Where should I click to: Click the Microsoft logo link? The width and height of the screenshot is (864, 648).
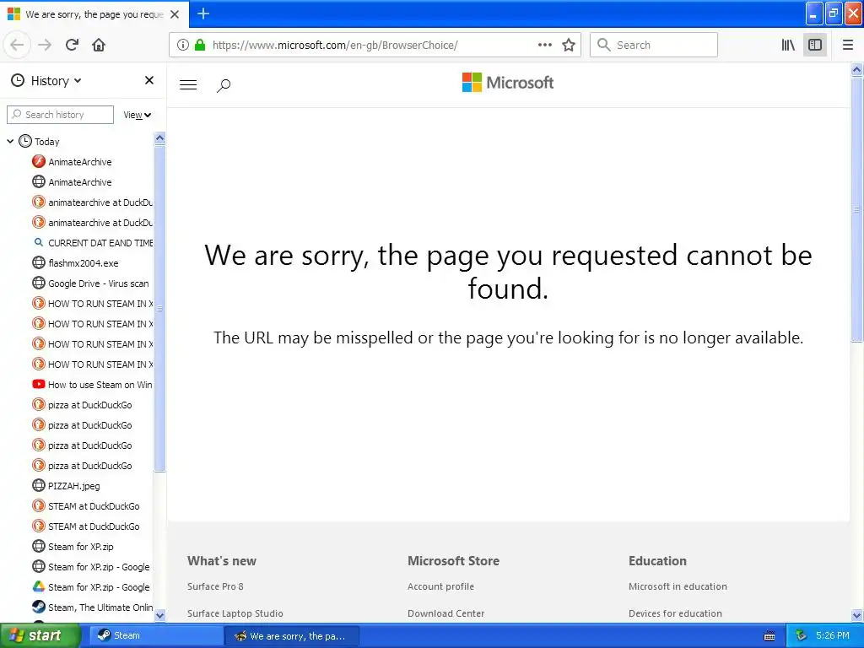tap(508, 83)
